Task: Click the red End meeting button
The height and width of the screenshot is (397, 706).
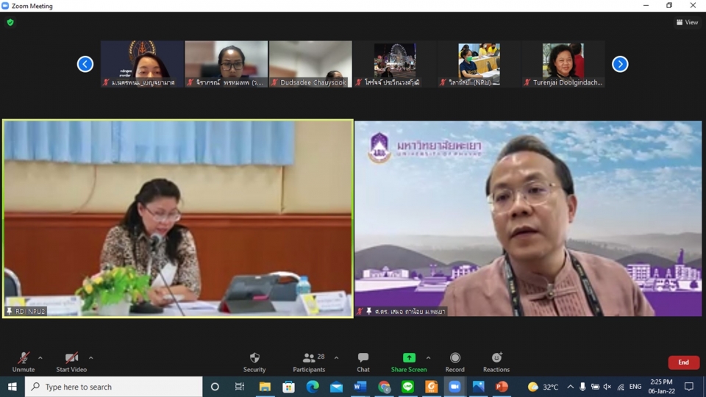Action: pos(683,362)
